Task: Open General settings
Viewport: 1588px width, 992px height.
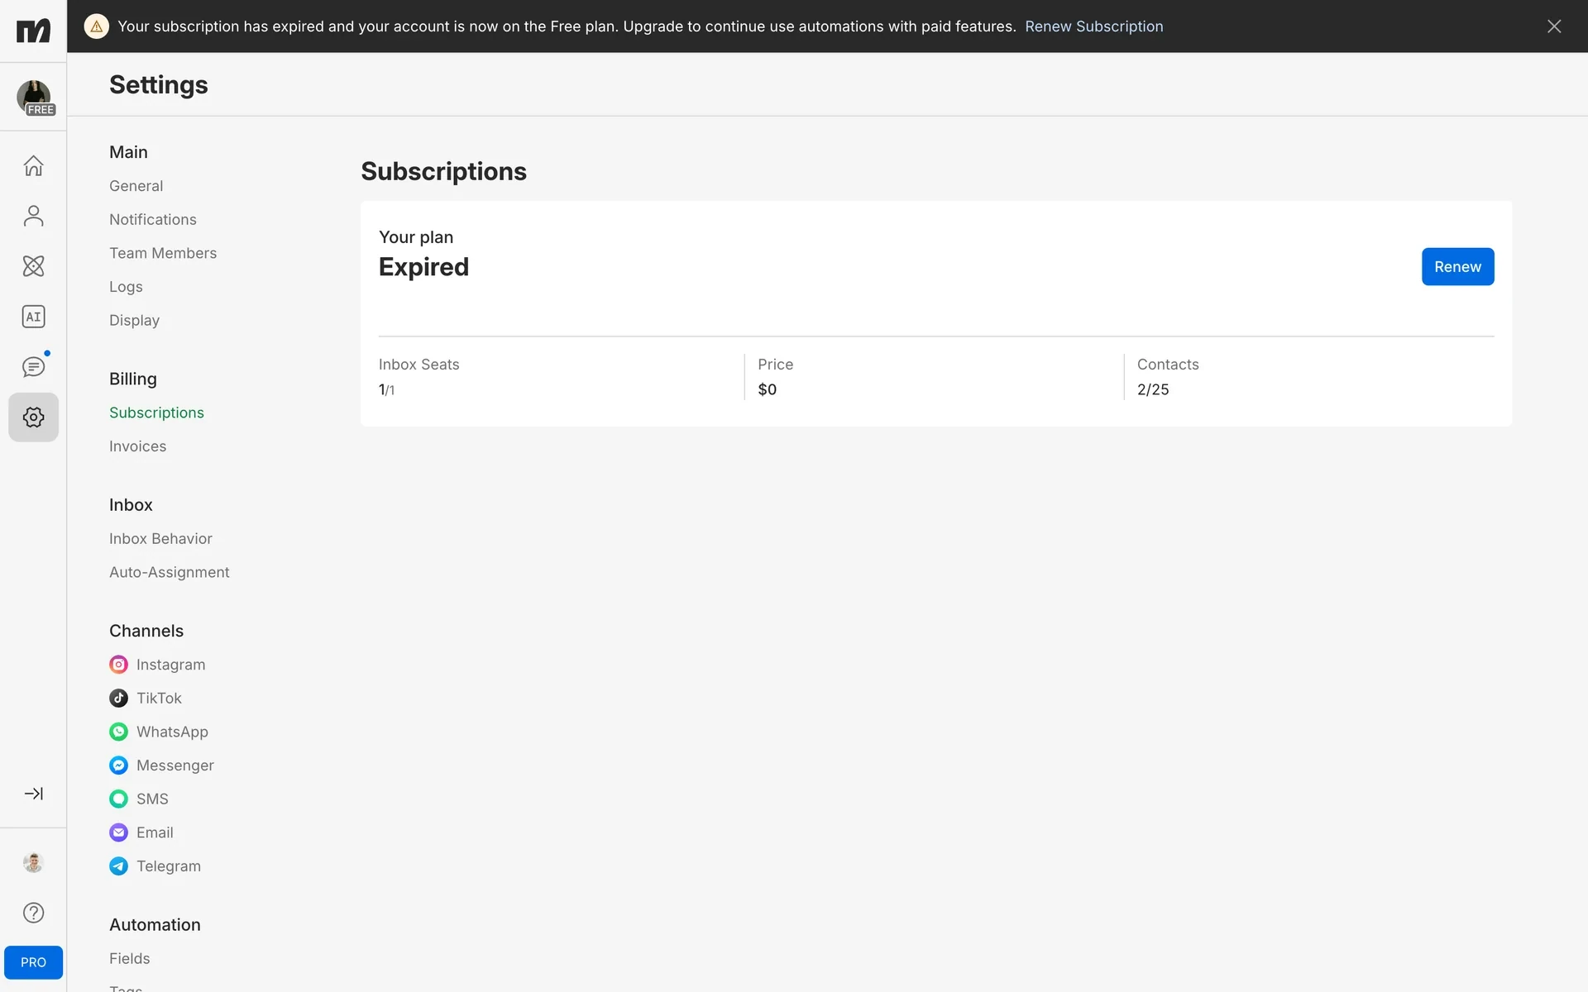Action: pos(136,186)
